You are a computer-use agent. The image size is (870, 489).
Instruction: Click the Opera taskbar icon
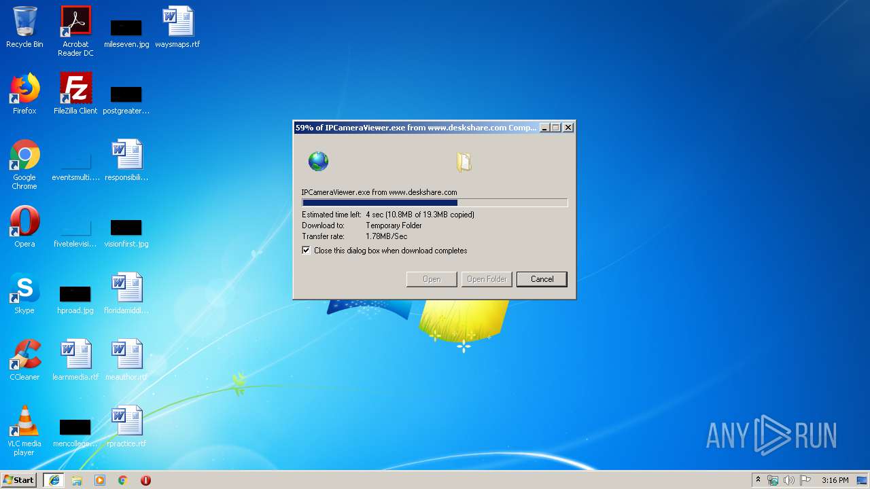(145, 480)
